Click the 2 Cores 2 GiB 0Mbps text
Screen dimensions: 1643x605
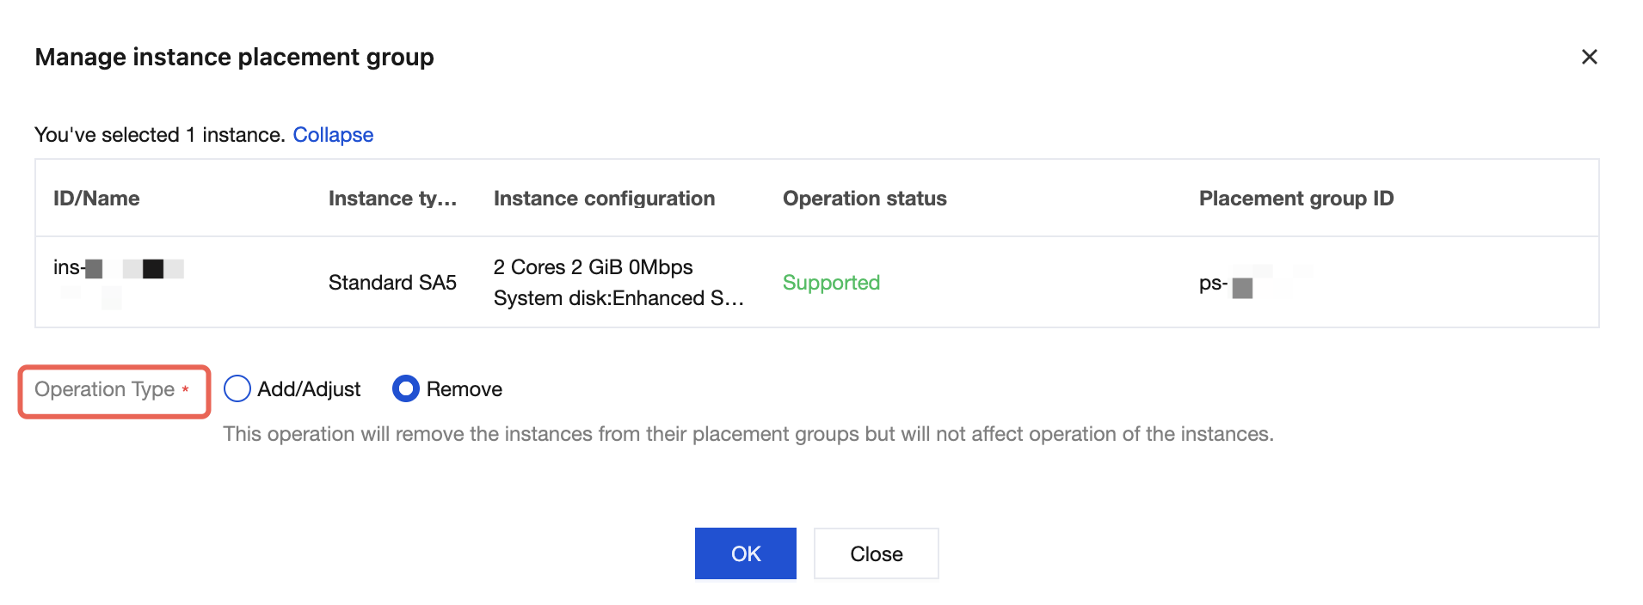click(593, 267)
